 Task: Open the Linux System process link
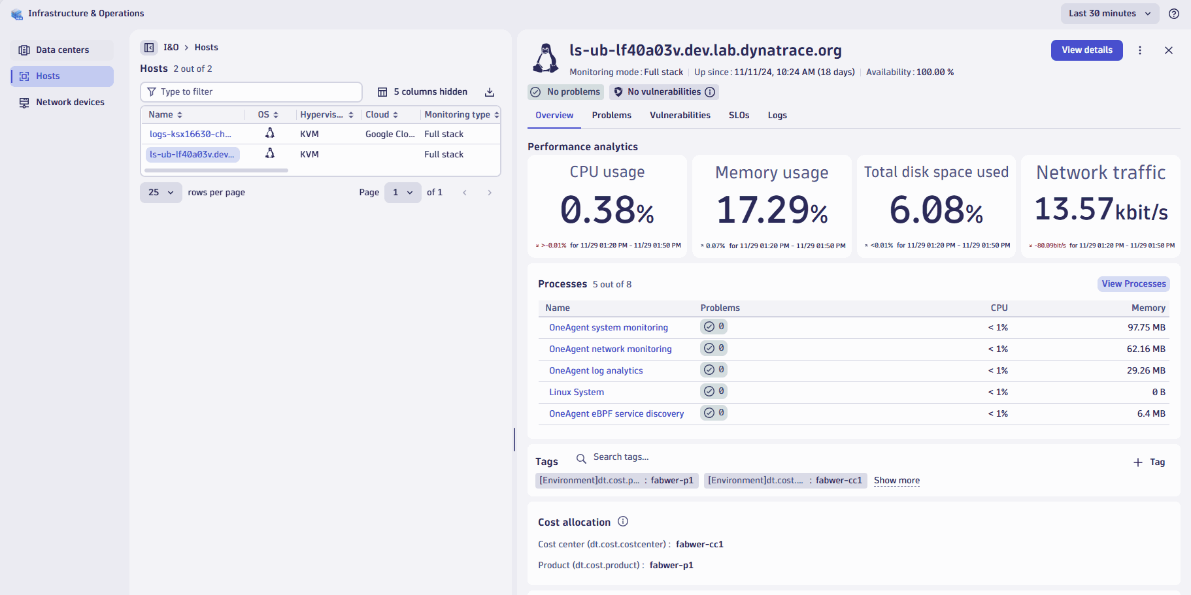577,392
